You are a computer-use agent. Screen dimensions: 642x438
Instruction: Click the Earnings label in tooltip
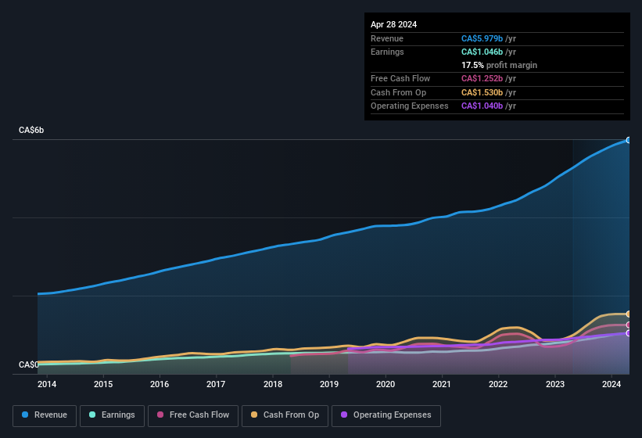(x=387, y=52)
